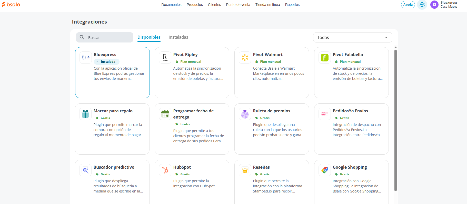The image size is (467, 204).
Task: Open the SI user avatar
Action: 434,5
